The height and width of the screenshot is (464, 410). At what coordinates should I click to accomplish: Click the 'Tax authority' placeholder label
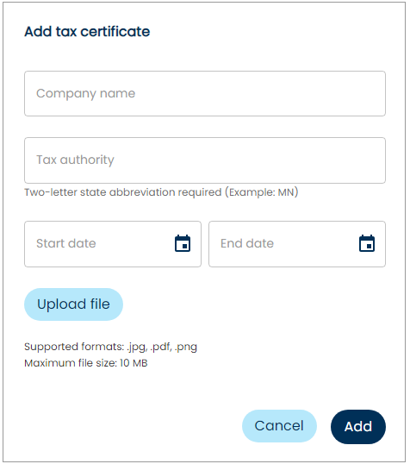[75, 160]
